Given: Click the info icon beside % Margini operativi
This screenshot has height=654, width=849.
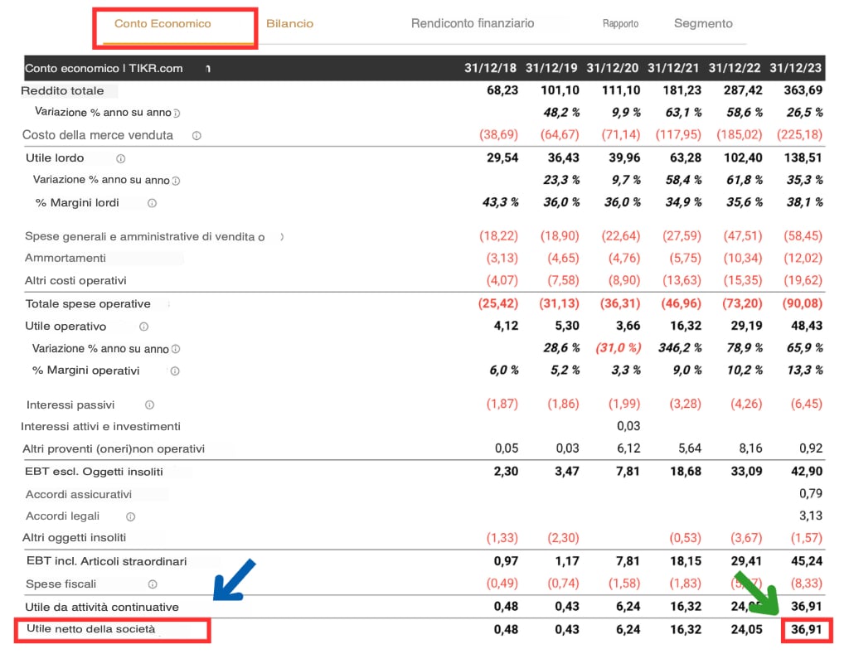Looking at the screenshot, I should tap(175, 371).
